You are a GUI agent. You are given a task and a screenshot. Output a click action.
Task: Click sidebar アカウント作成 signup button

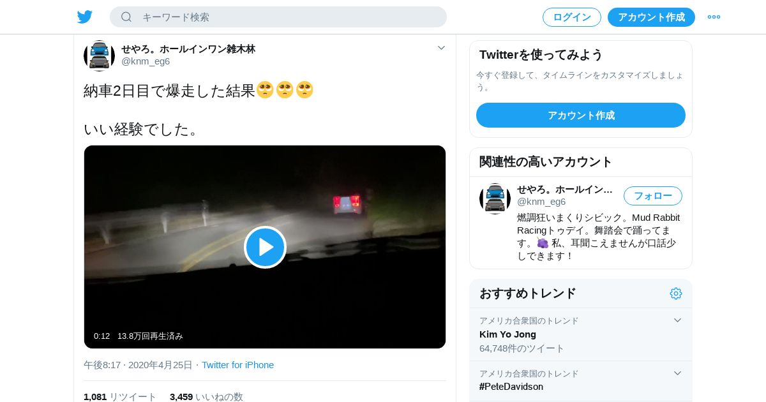[581, 115]
